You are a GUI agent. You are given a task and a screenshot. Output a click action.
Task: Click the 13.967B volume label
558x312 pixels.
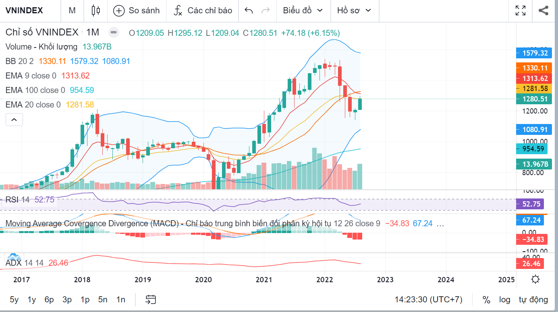click(x=535, y=164)
